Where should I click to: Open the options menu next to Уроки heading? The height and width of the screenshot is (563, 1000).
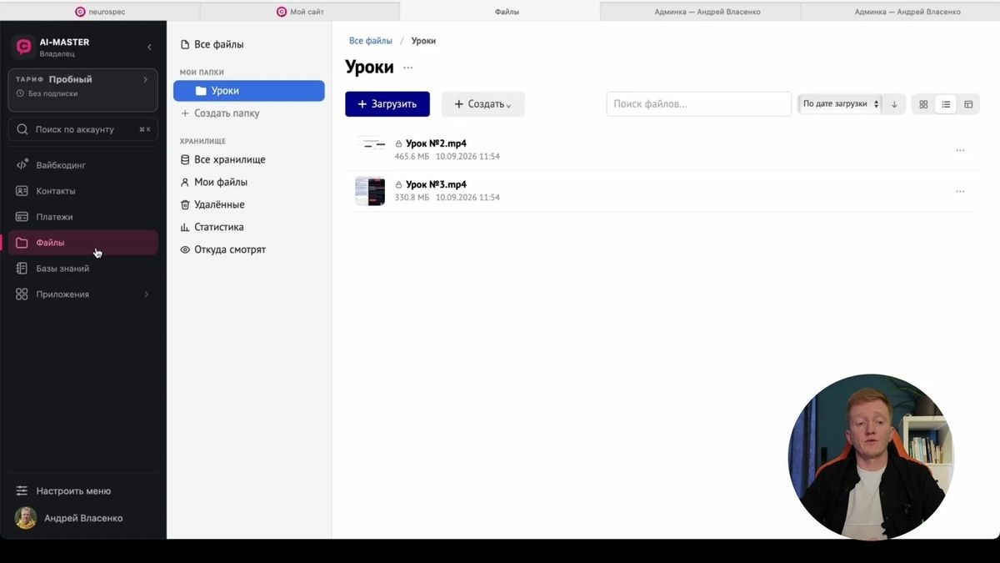pyautogui.click(x=407, y=68)
